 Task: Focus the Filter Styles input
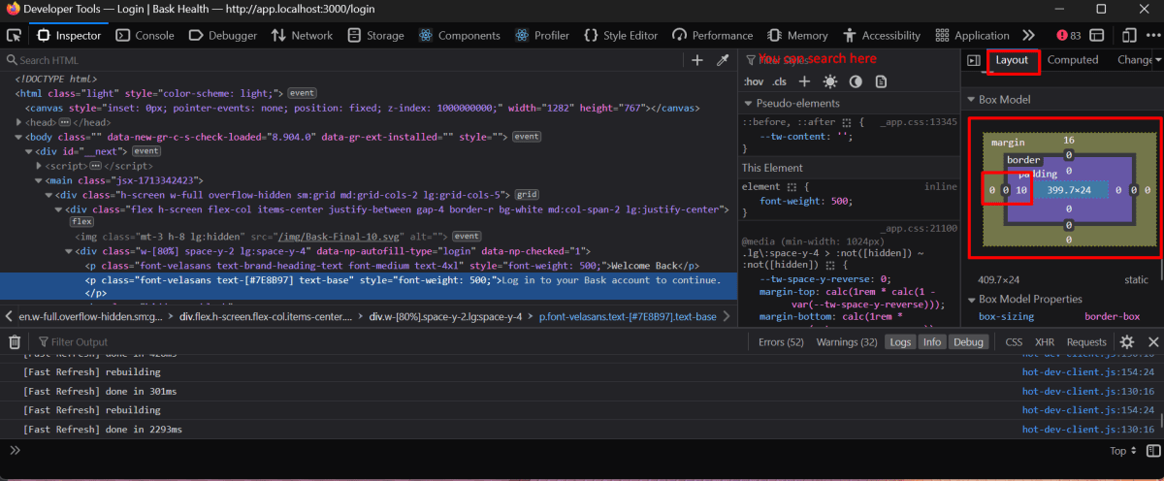849,60
